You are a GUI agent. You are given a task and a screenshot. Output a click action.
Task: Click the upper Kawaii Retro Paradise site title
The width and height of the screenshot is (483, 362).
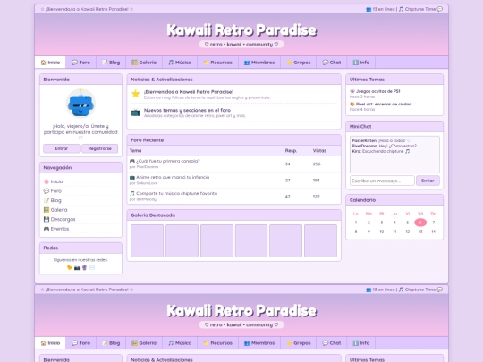[241, 30]
